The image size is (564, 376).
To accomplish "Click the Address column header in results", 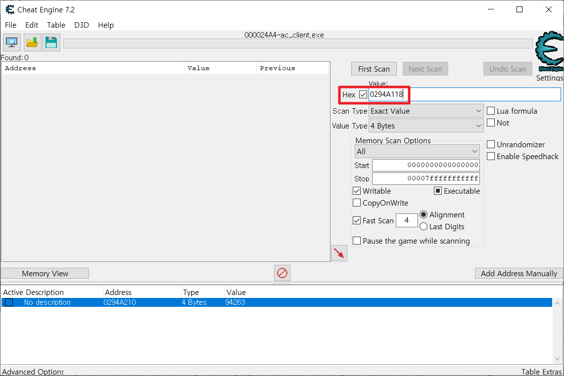I will (93, 68).
